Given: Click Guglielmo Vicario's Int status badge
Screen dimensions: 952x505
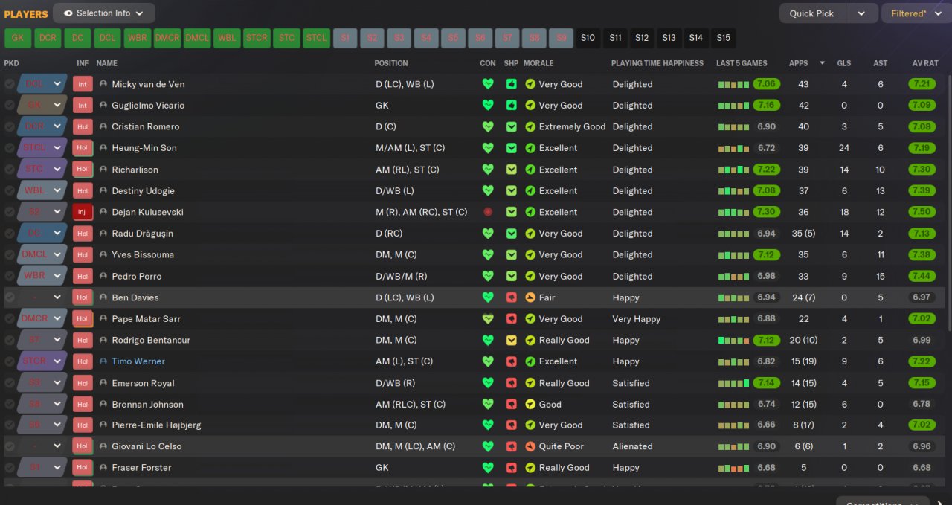Looking at the screenshot, I should 83,106.
